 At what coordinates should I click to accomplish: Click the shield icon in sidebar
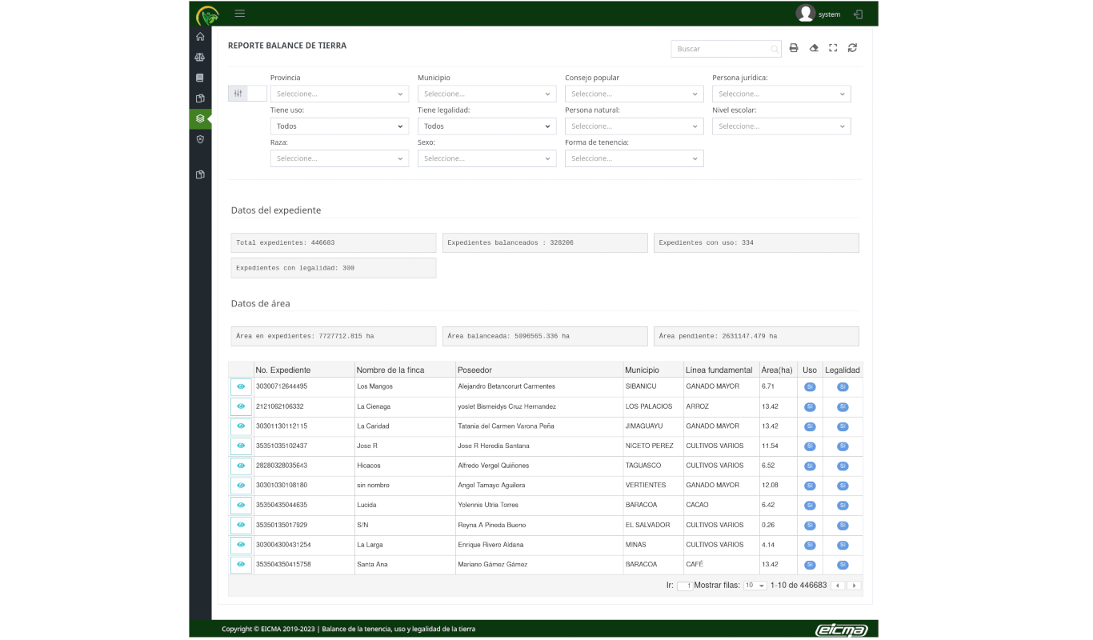point(200,139)
